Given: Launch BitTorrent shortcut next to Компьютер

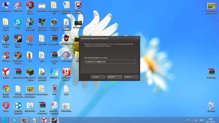Looking at the screenshot, I should click(x=18, y=6).
